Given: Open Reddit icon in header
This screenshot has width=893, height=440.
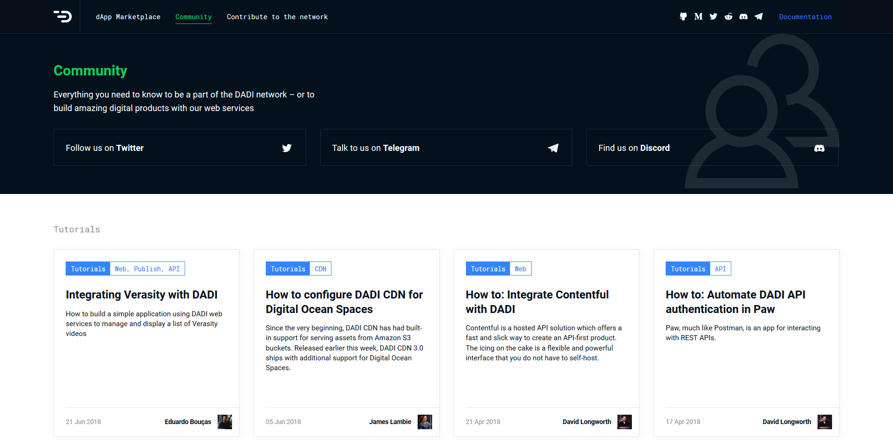Looking at the screenshot, I should [x=728, y=16].
